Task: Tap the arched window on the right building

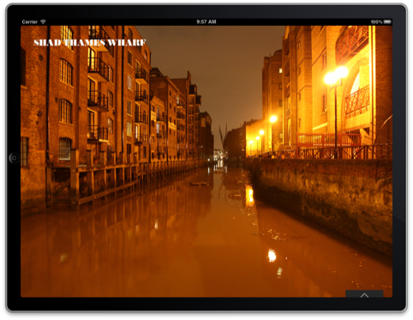Action: point(355,97)
